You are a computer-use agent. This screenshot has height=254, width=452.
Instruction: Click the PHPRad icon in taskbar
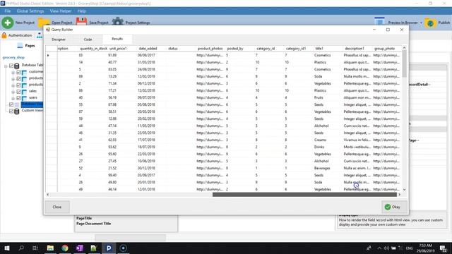tap(109, 248)
